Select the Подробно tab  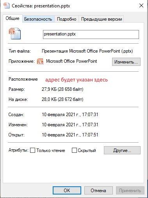pos(67,19)
